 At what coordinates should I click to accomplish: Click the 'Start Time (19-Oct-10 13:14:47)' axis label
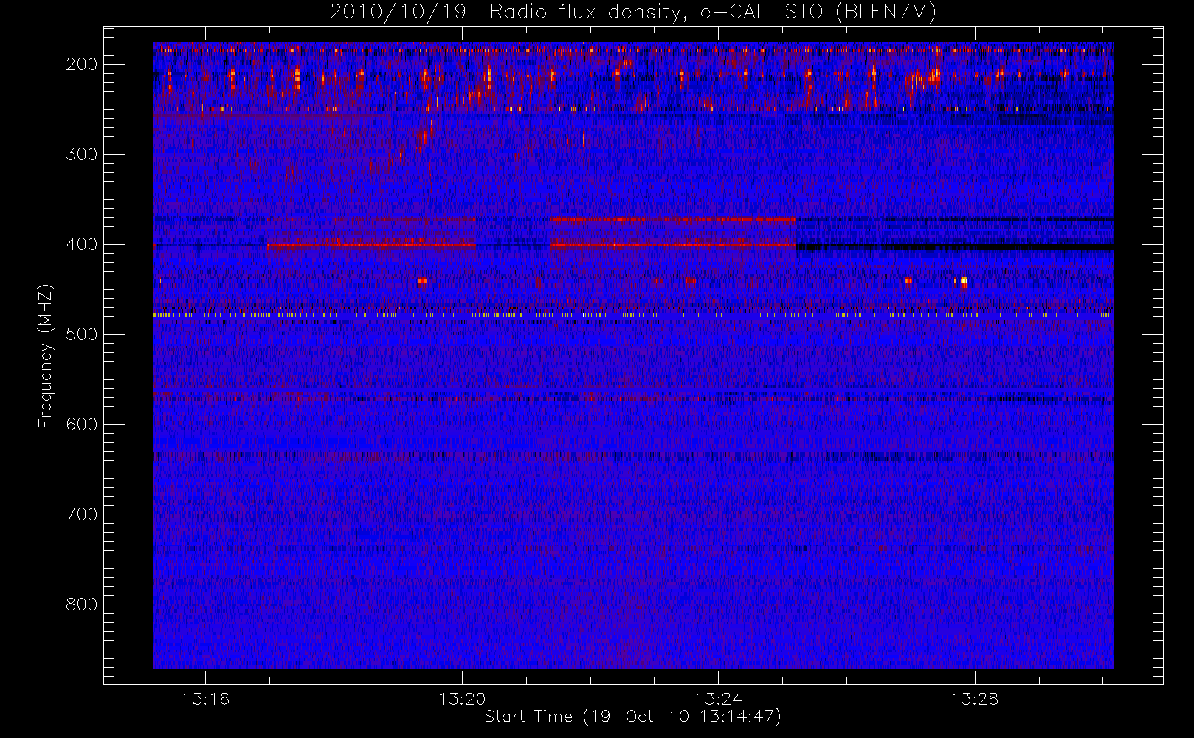point(633,717)
